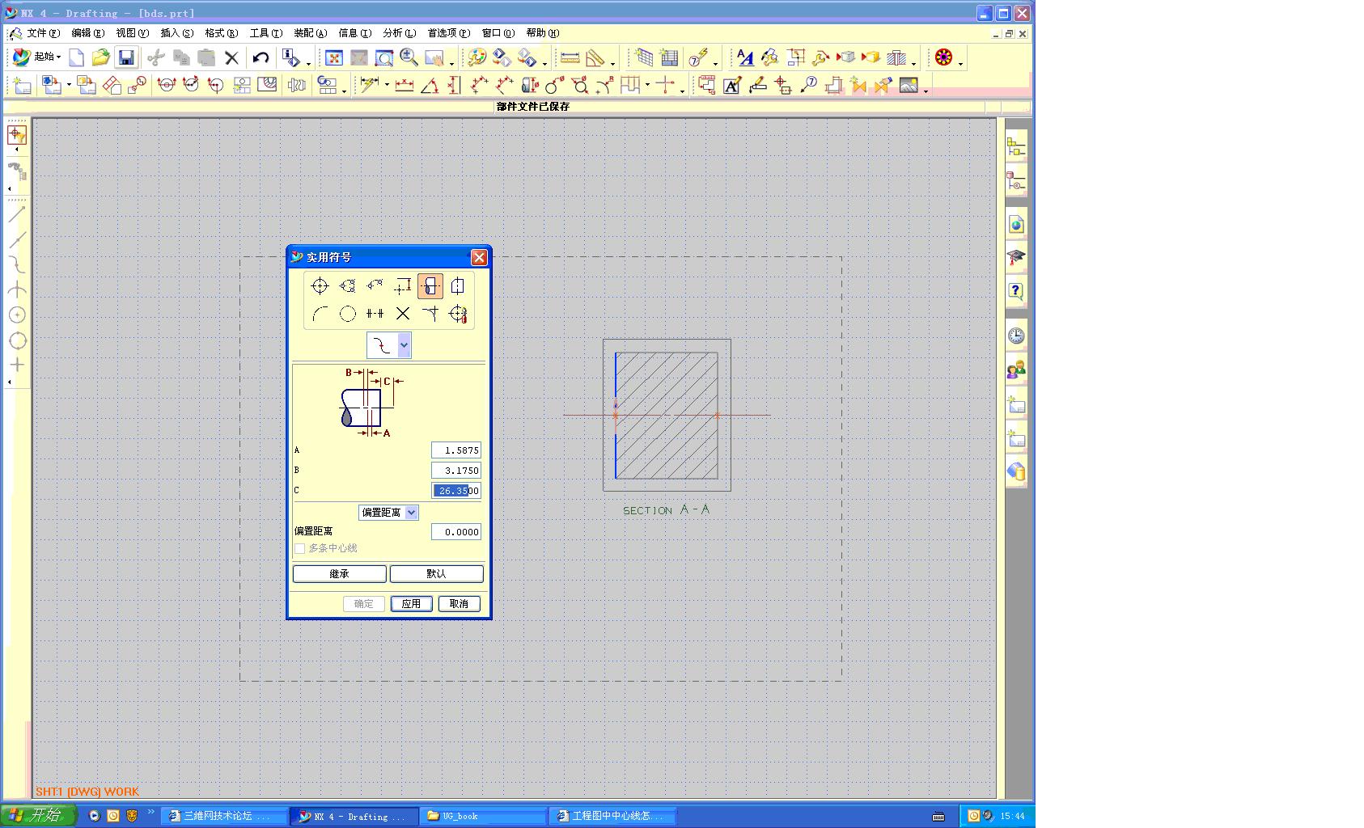Image resolution: width=1364 pixels, height=828 pixels.
Task: Click the Section View icon
Action: pos(167,85)
